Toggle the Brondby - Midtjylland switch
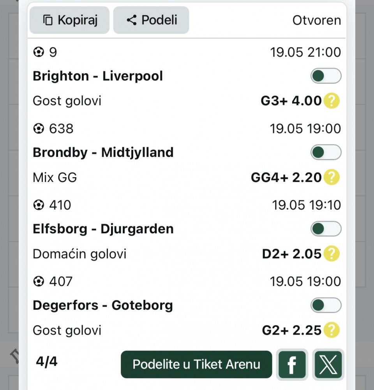The image size is (374, 390). (326, 152)
